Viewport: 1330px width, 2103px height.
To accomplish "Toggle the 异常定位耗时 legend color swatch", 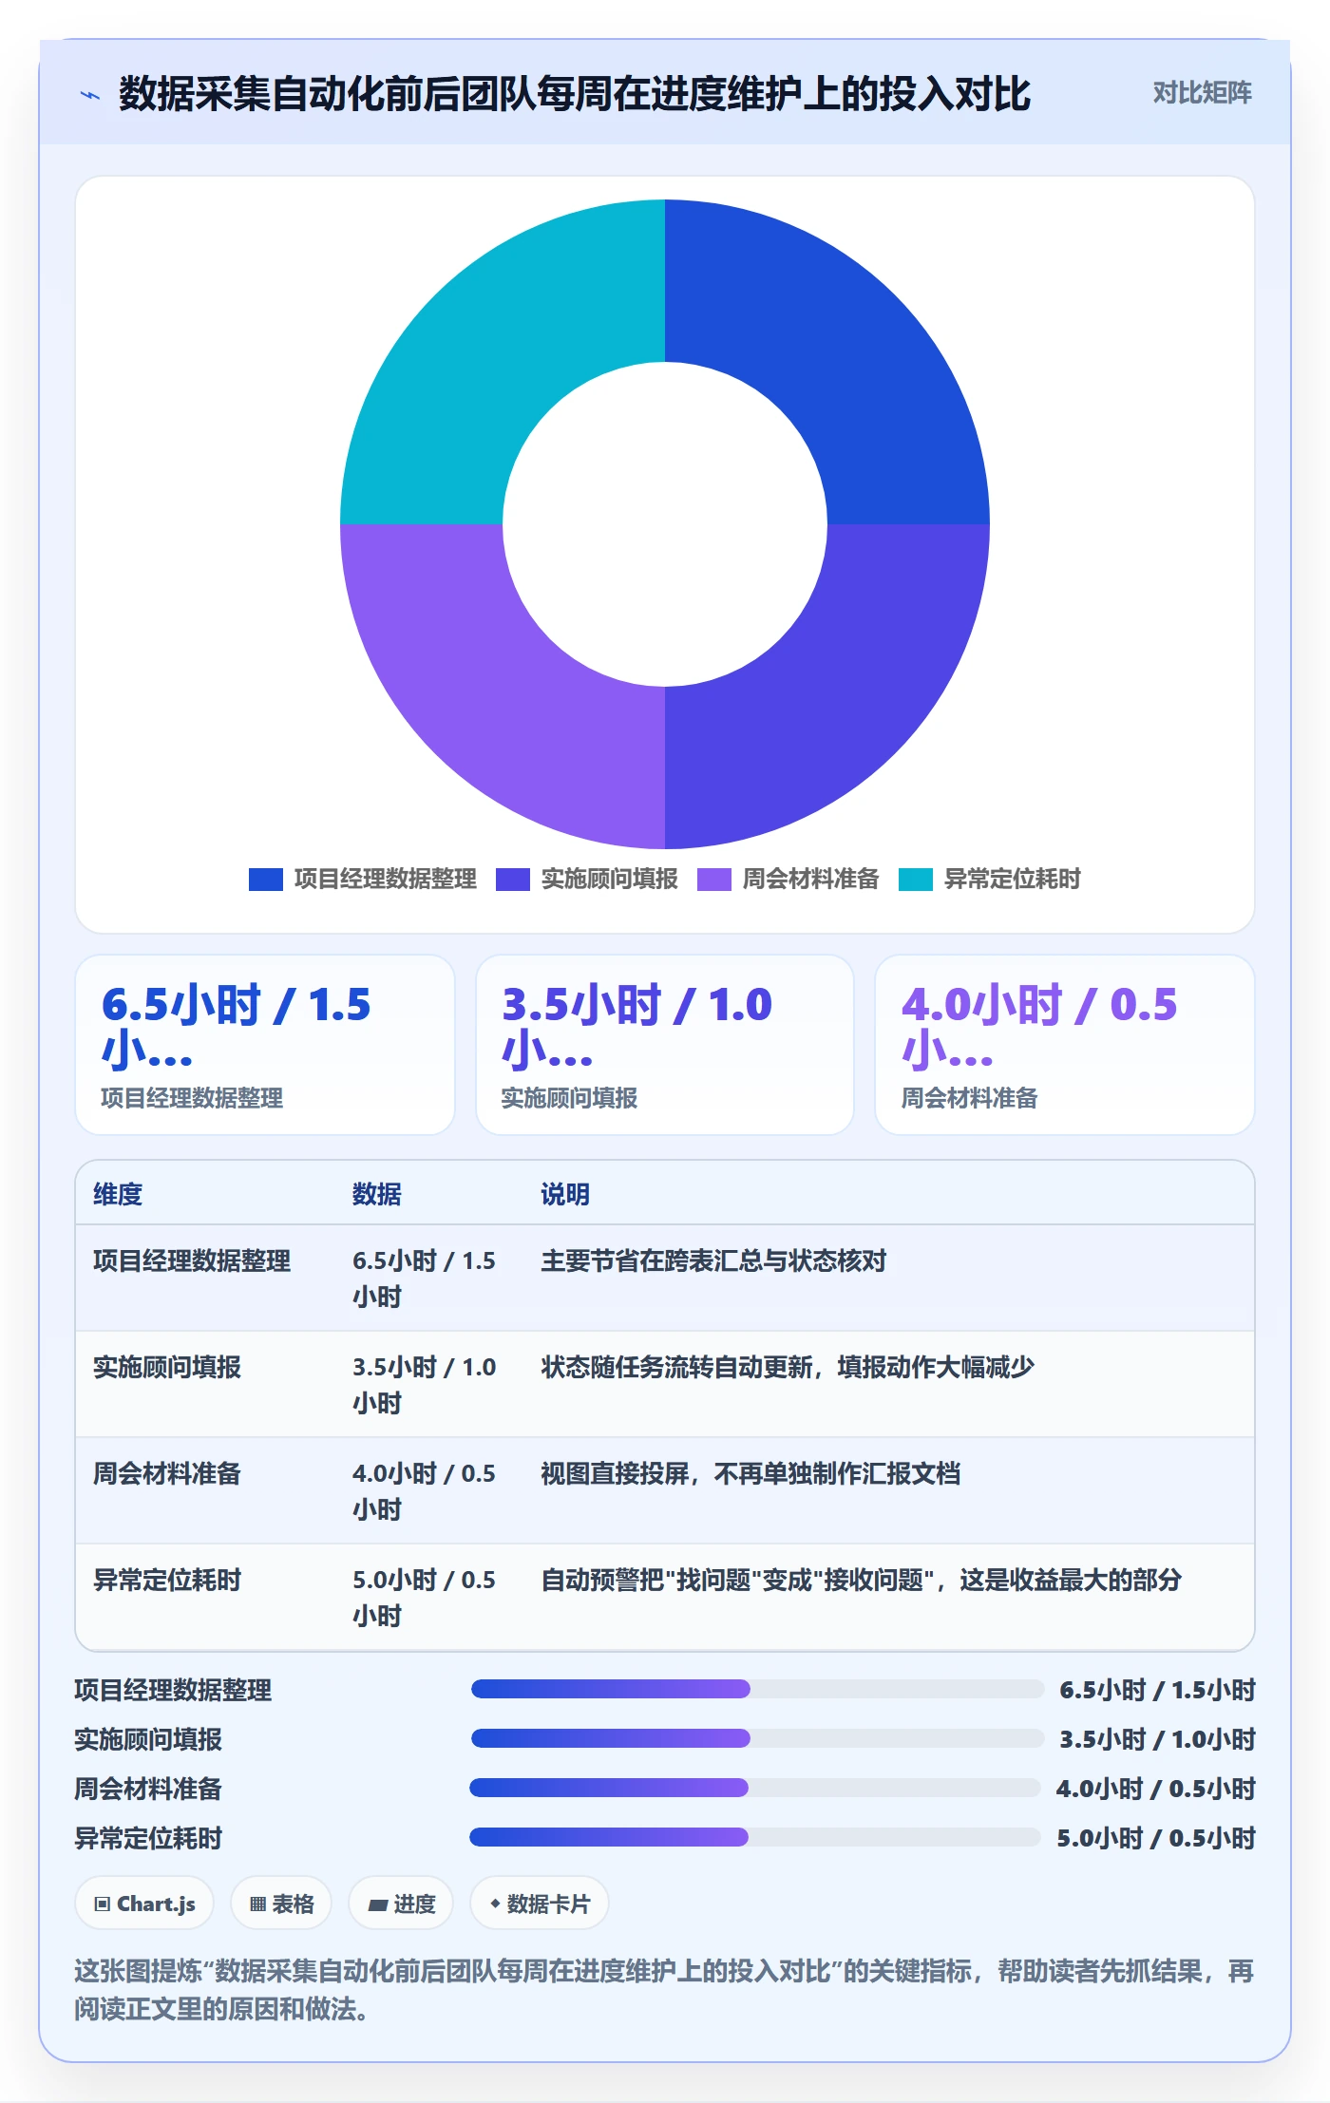I will click(916, 880).
